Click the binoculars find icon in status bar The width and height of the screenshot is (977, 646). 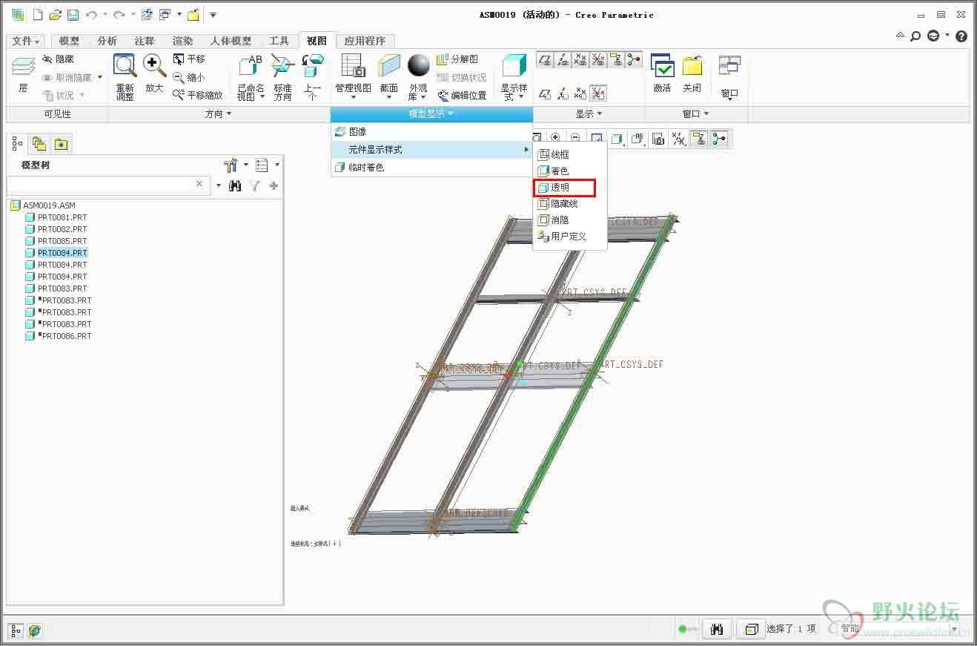pos(717,629)
